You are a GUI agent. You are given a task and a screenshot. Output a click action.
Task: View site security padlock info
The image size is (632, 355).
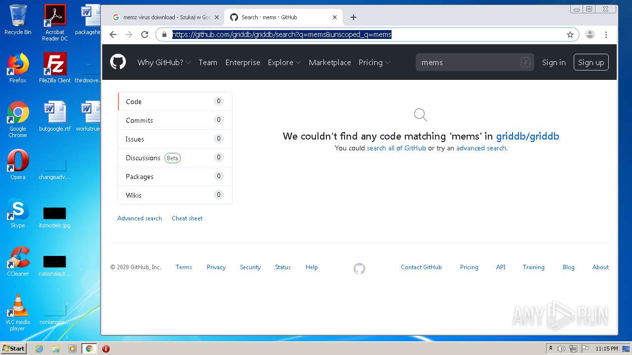164,35
